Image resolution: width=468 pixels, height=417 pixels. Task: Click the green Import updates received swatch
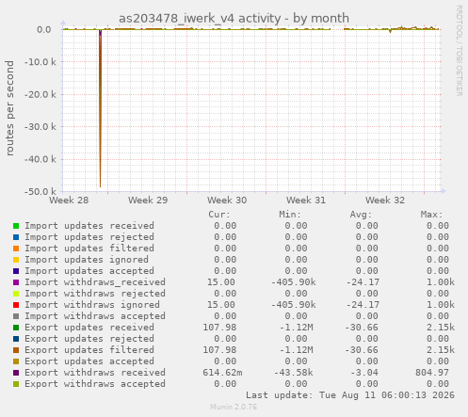coord(16,226)
